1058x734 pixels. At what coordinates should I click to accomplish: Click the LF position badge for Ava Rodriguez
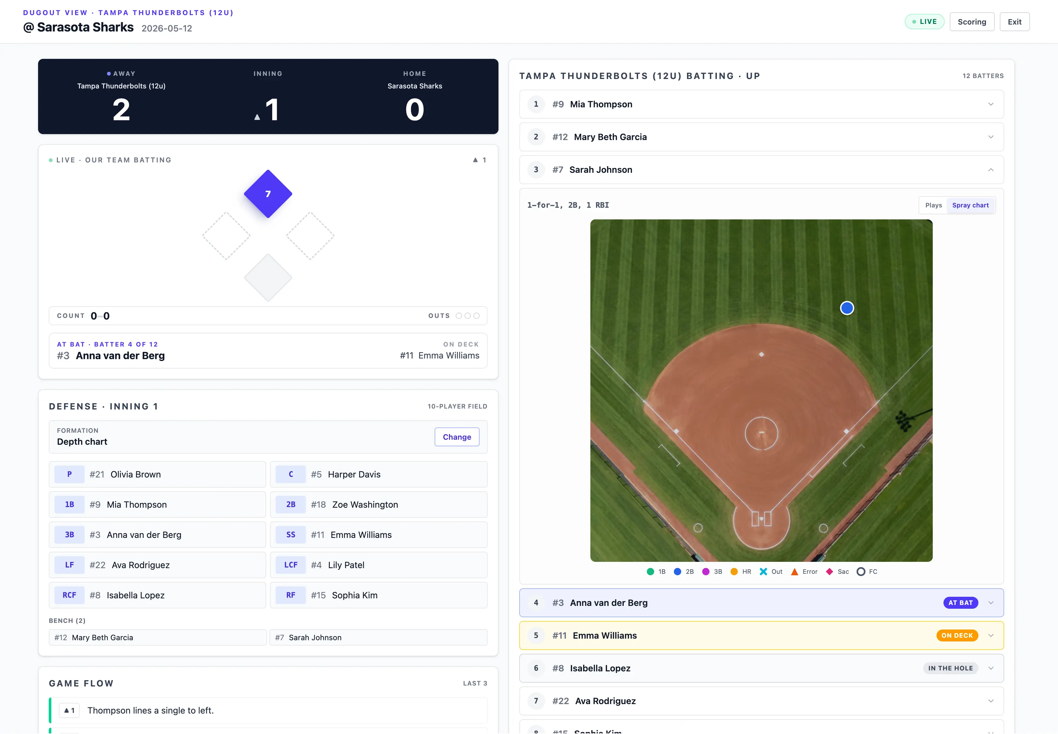(x=70, y=565)
